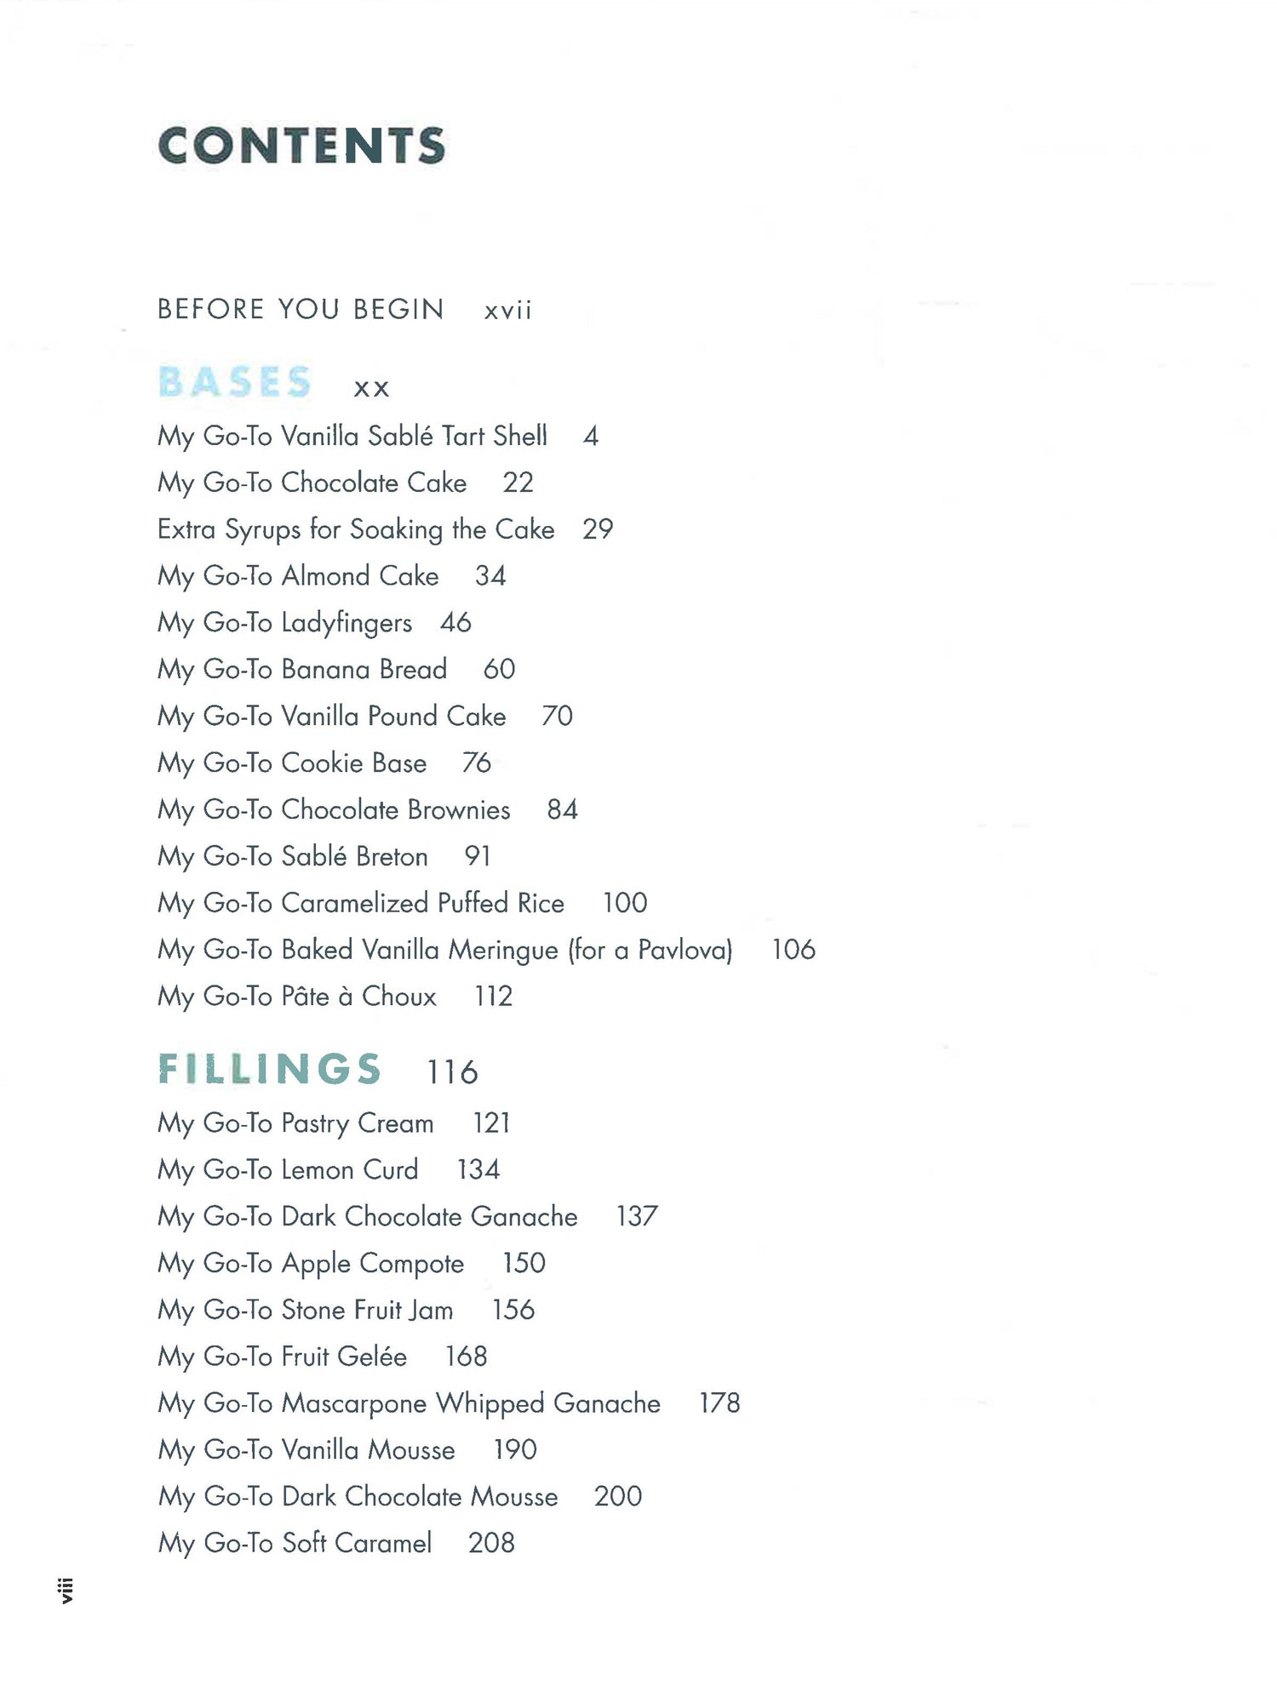Open My Go-To Vanilla Pound Cake
1277x1708 pixels.
(331, 717)
